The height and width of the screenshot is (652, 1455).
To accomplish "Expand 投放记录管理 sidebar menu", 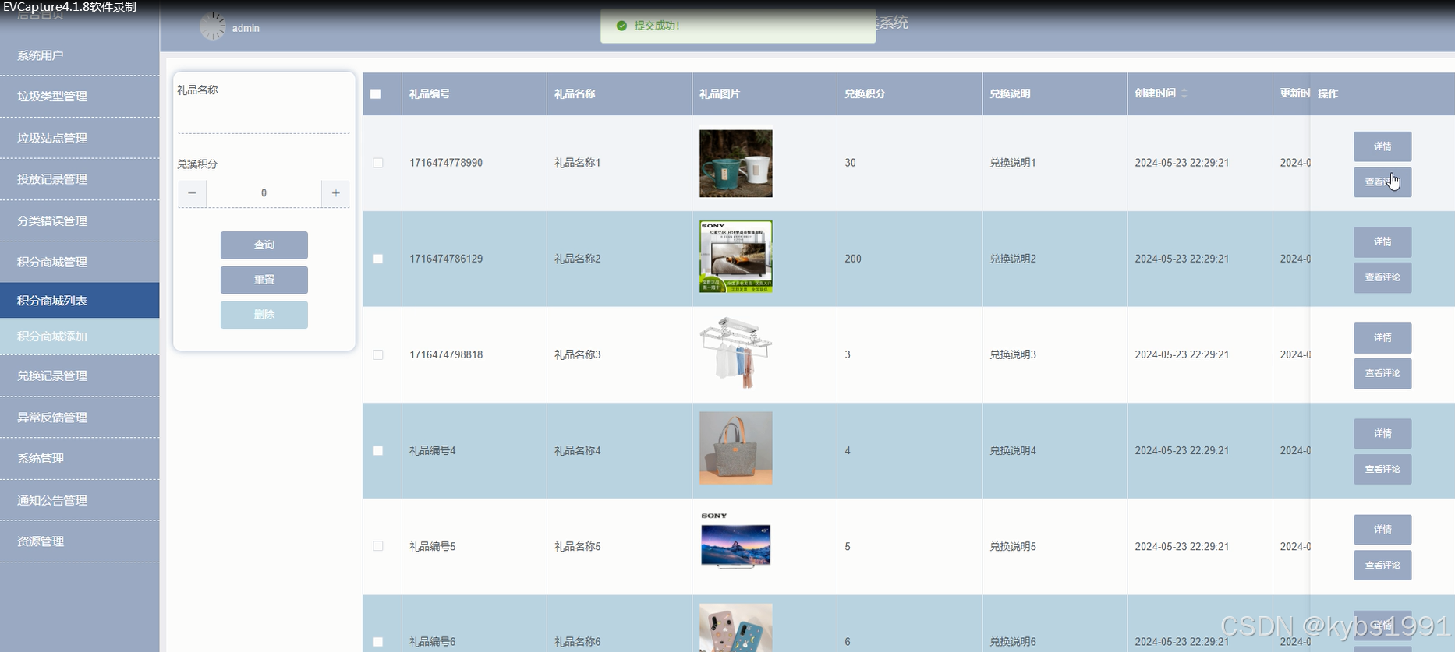I will (x=80, y=179).
